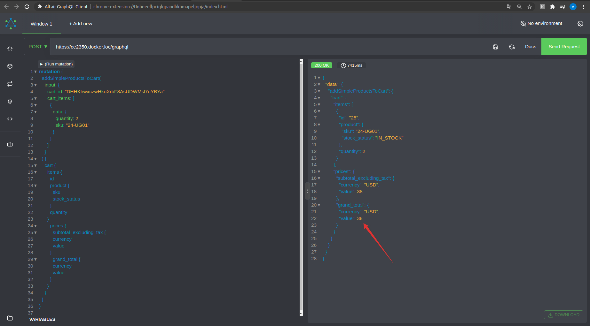
Task: Collapse the mutation block at line 1
Action: [35, 72]
